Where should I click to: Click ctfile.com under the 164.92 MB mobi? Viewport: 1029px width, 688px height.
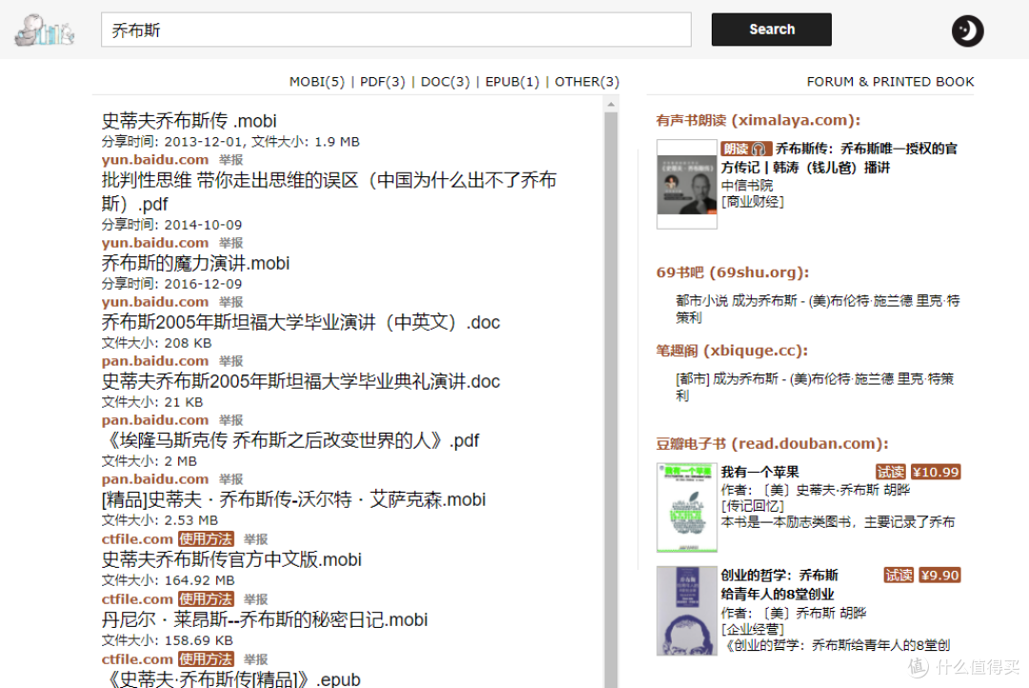pos(137,599)
